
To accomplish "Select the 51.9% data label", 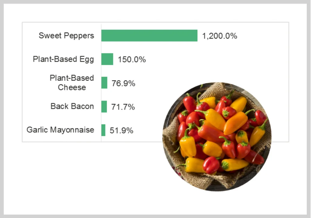I will coord(121,131).
